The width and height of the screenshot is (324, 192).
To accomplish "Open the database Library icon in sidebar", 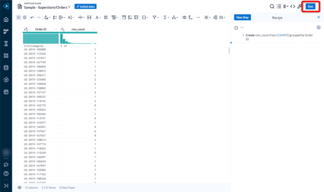I will pyautogui.click(x=6, y=67).
